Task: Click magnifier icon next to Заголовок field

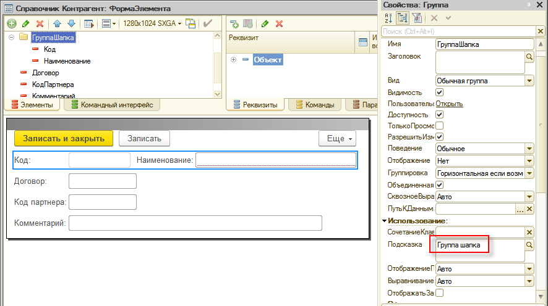Action: [x=529, y=57]
